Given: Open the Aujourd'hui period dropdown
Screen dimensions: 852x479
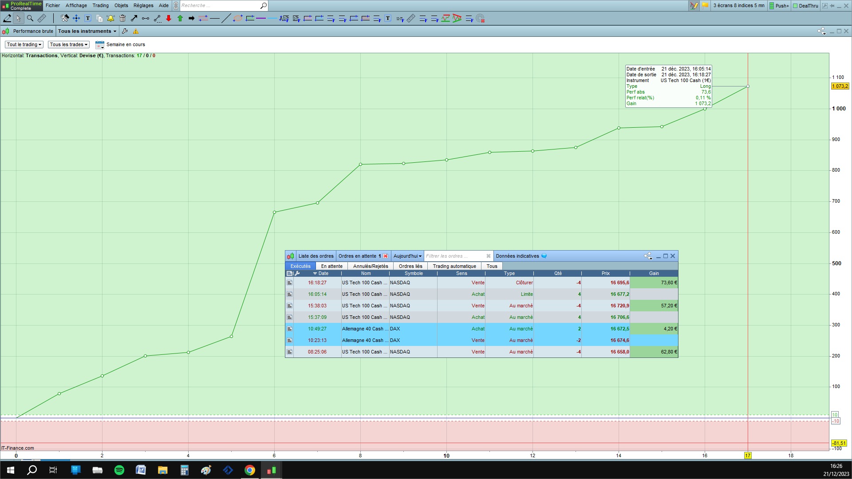Looking at the screenshot, I should coord(407,256).
